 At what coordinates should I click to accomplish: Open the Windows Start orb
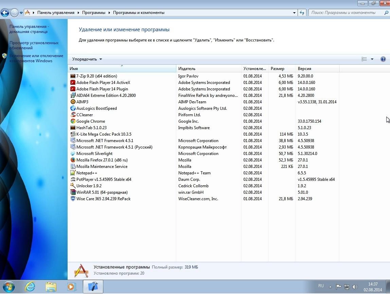(8, 287)
